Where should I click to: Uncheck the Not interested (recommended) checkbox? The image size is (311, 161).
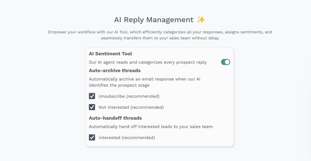pyautogui.click(x=92, y=107)
